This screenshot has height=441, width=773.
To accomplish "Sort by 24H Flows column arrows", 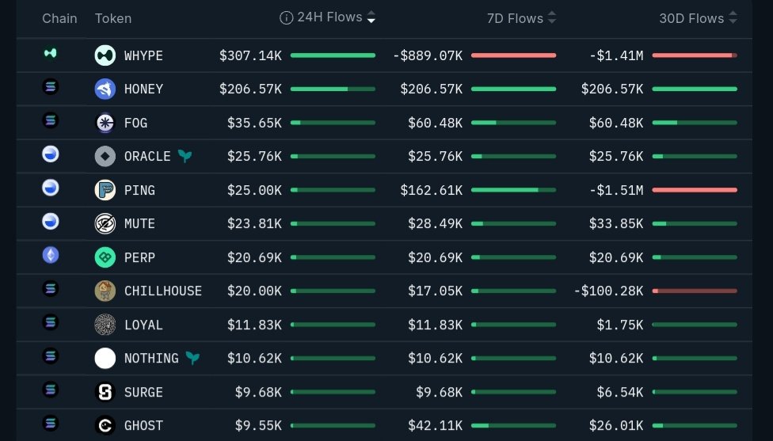I will (x=371, y=17).
